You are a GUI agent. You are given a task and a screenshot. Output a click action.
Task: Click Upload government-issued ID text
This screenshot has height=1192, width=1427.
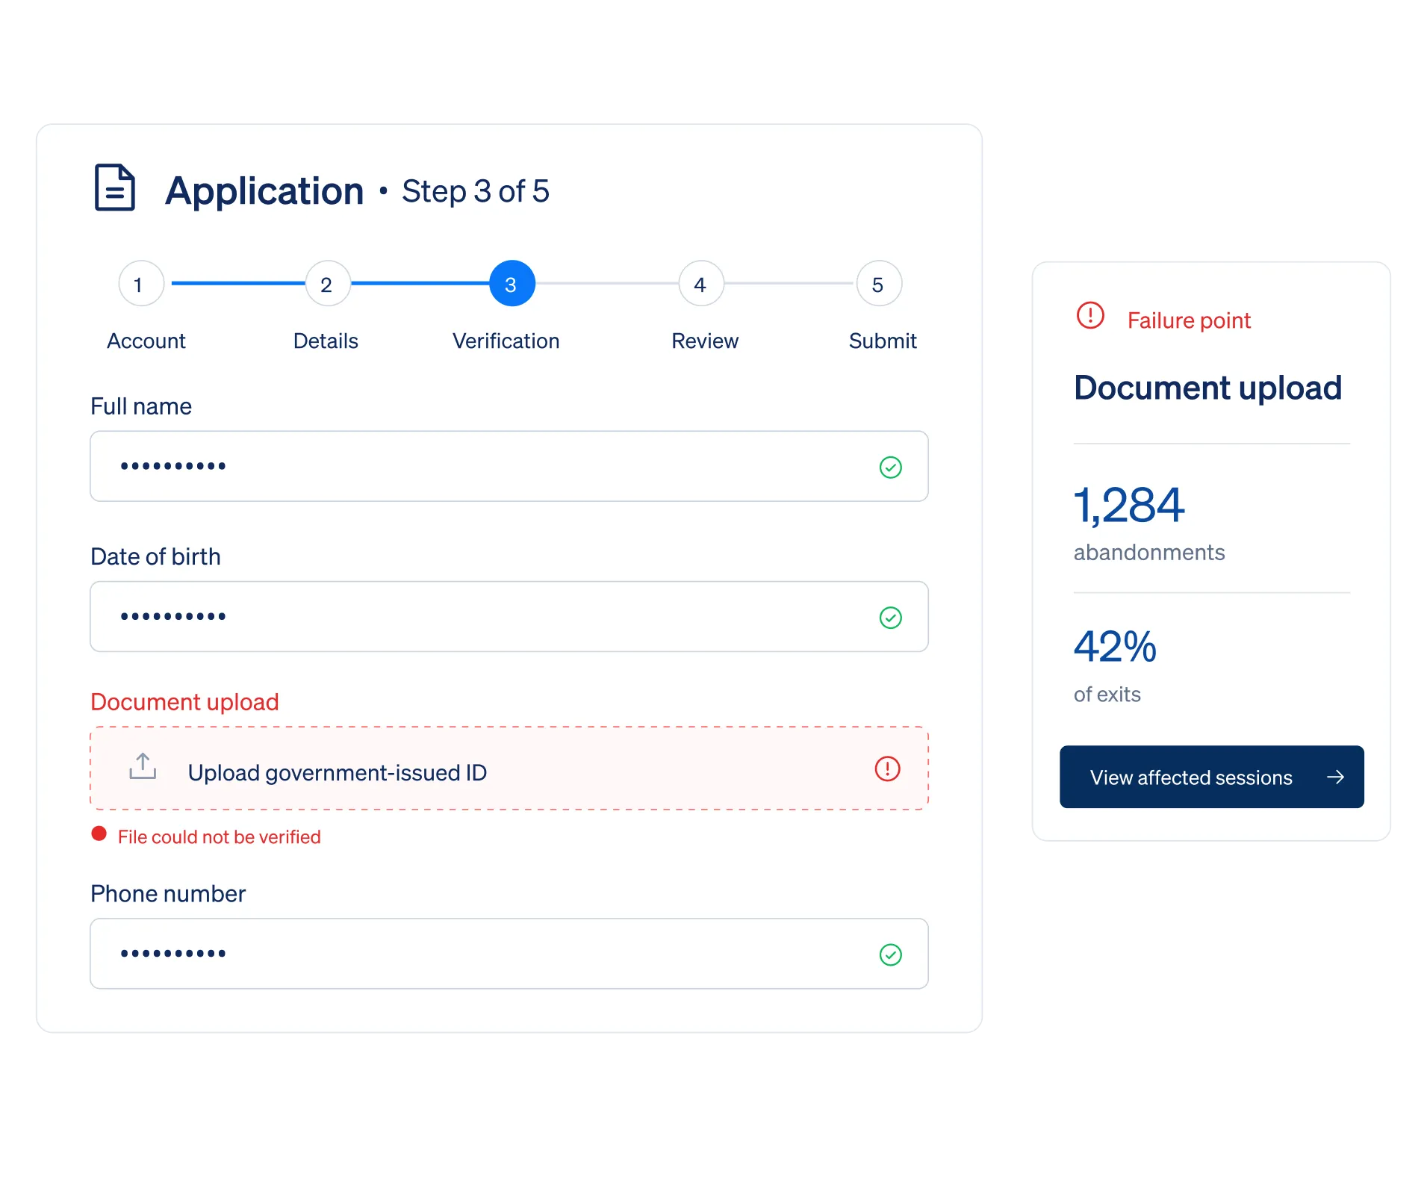point(337,773)
